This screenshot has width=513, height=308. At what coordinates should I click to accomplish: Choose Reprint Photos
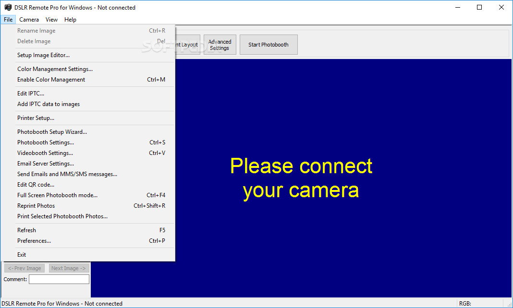click(88, 206)
